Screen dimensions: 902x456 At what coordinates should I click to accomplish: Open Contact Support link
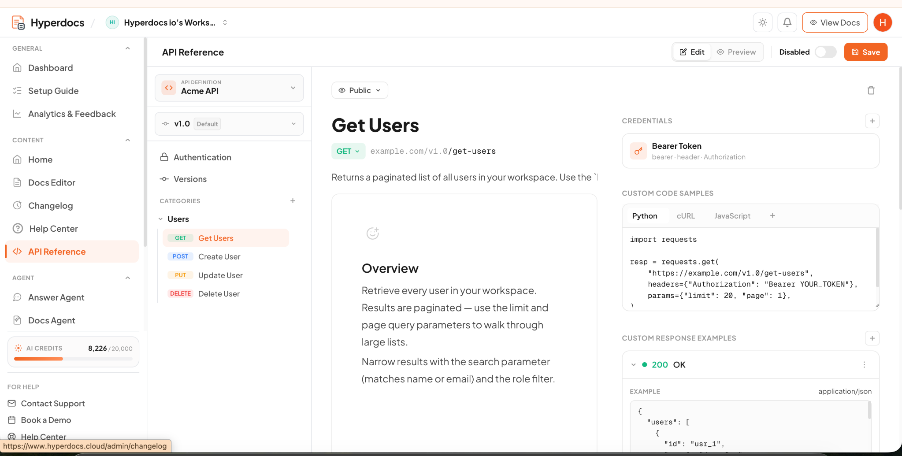pyautogui.click(x=46, y=404)
